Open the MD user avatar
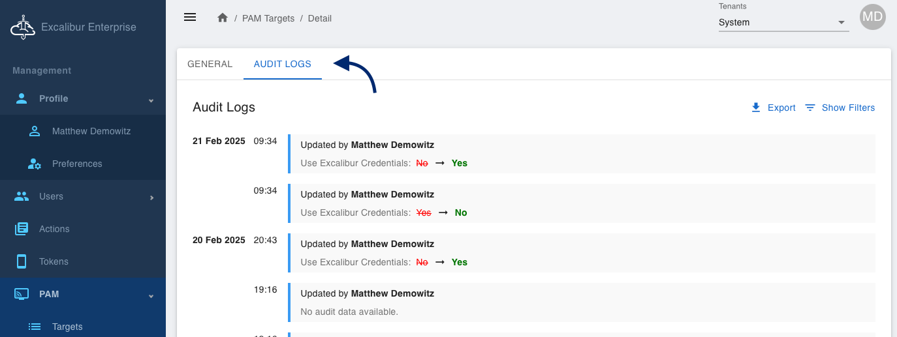 [x=872, y=18]
